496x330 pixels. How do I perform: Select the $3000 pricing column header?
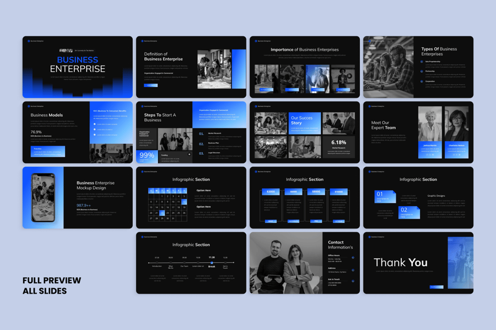[271, 192]
